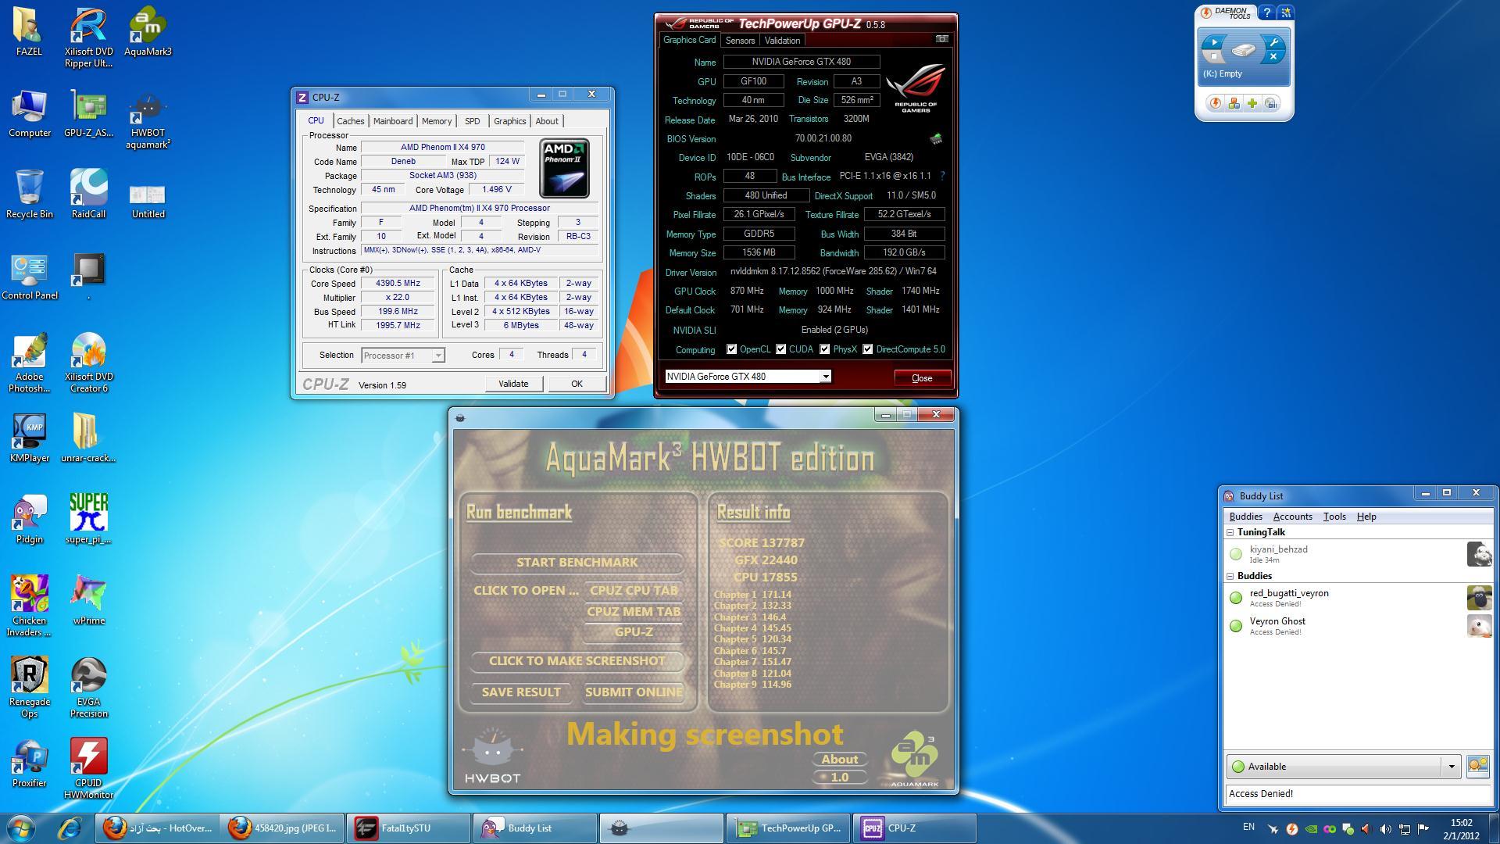Open the super_pi desktop shortcut
Image resolution: width=1500 pixels, height=844 pixels.
[x=88, y=519]
